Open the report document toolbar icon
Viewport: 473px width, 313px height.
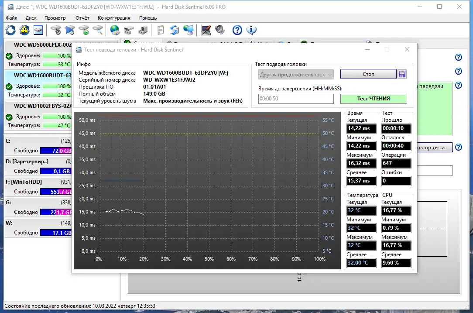pyautogui.click(x=161, y=30)
